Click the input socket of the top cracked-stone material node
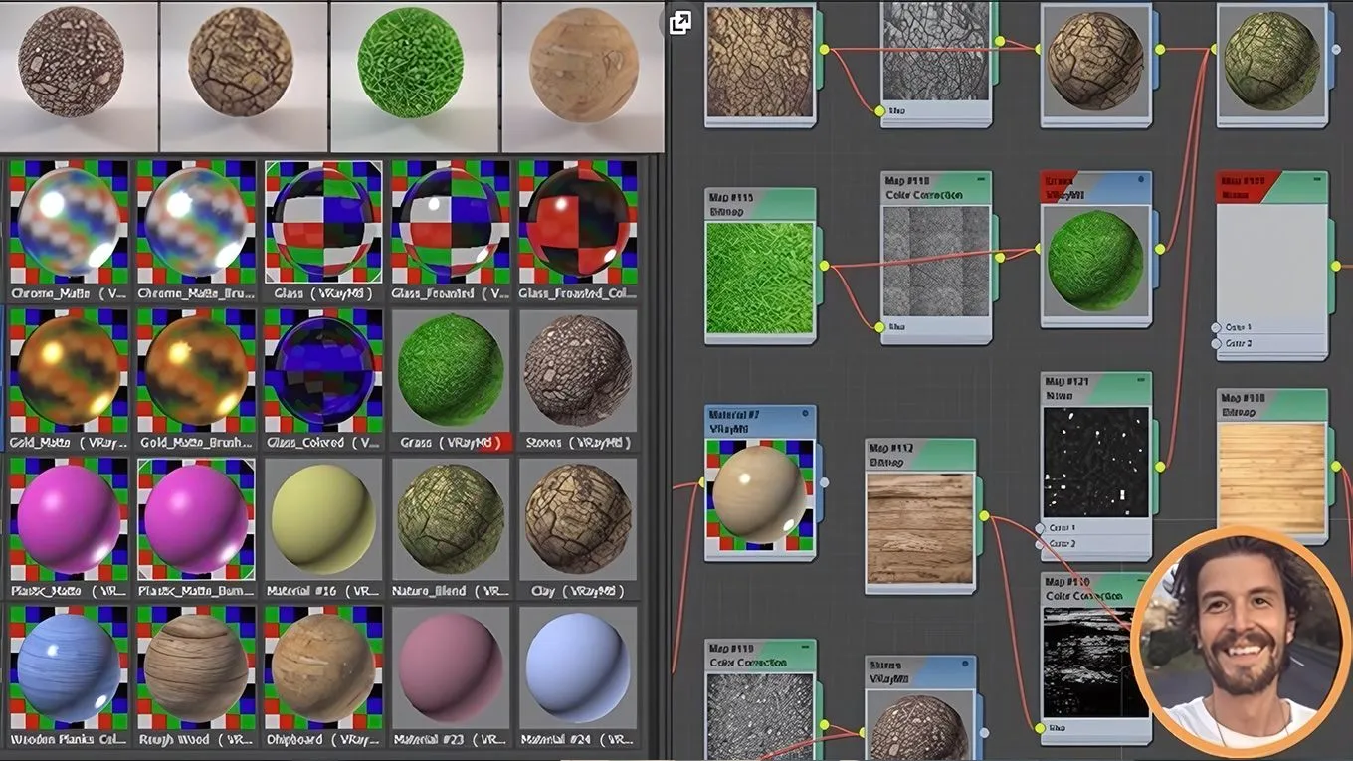The image size is (1353, 761). coord(1039,50)
